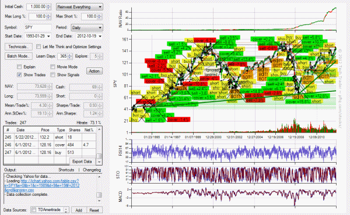Click the Initial Cash stepper arrows
This screenshot has width=350, height=215.
click(48, 6)
